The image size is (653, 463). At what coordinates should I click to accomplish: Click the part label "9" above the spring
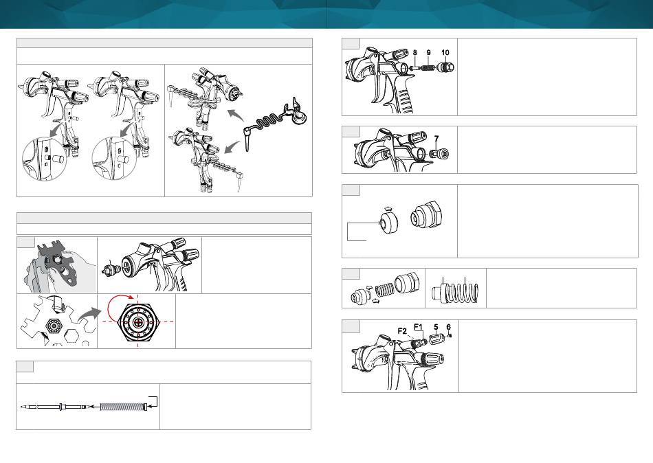coord(428,53)
